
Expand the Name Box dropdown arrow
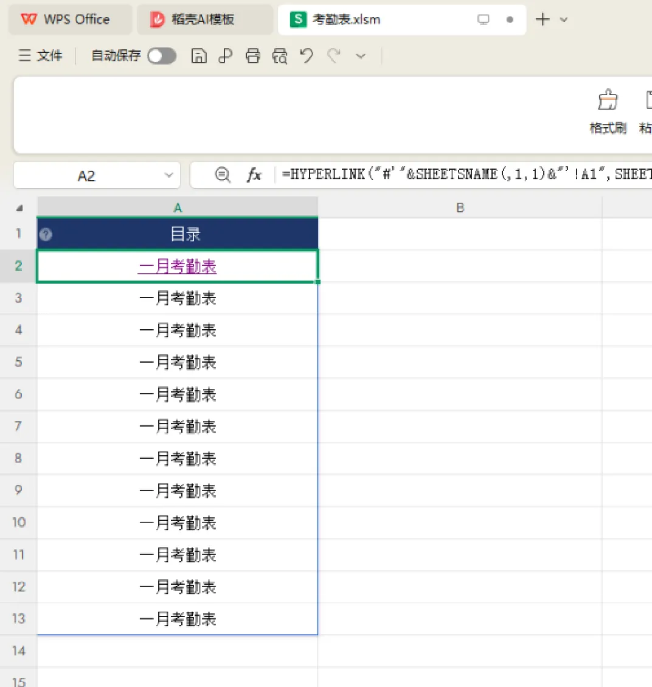[x=168, y=176]
